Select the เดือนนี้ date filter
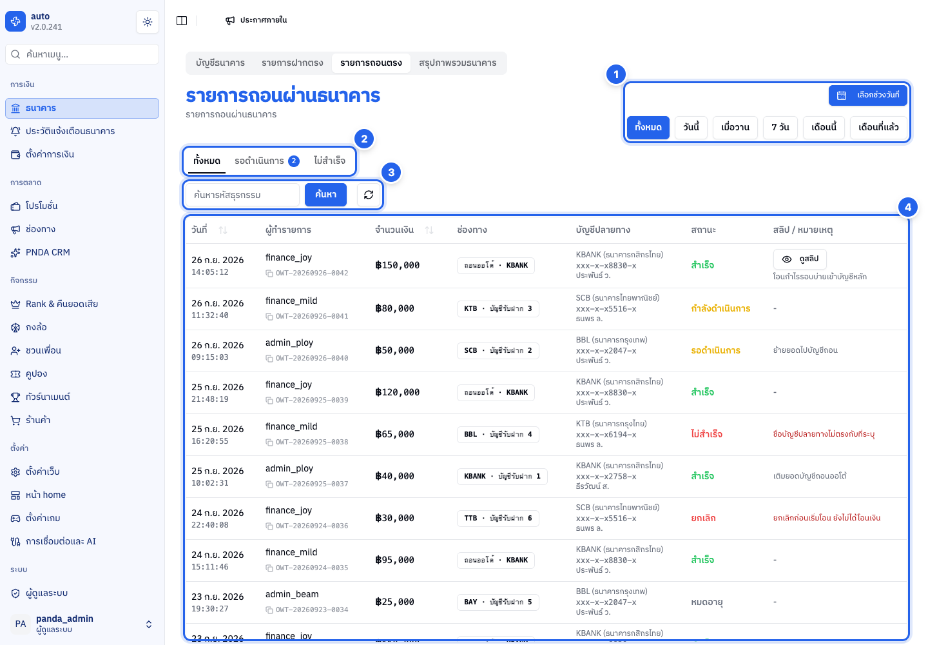 coord(824,128)
